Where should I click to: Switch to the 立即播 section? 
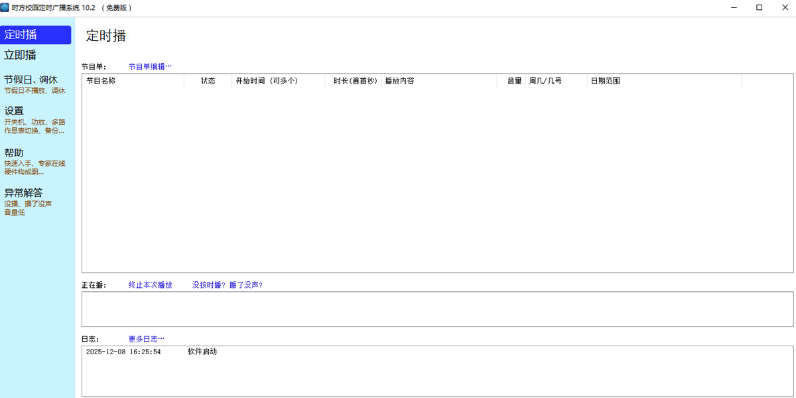(21, 55)
